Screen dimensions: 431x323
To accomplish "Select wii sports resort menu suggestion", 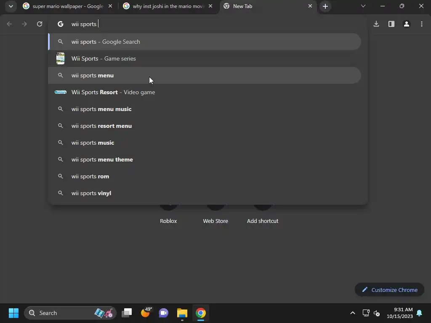I will [205, 126].
